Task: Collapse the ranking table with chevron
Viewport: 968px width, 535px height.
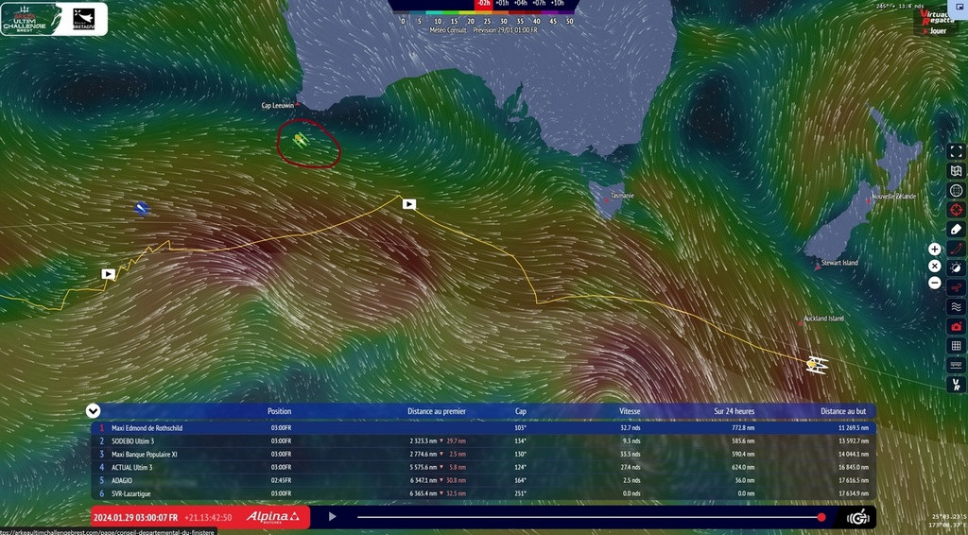Action: (93, 411)
